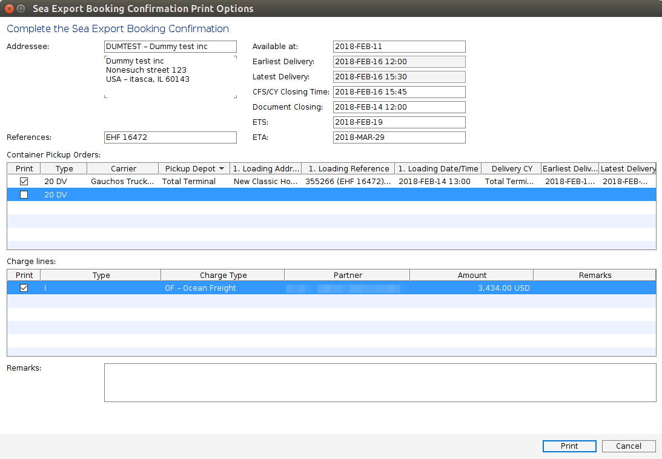Edit the ETA date field
This screenshot has width=662, height=459.
point(399,137)
